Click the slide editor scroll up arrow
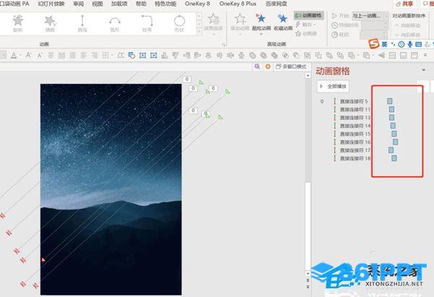Viewport: 434px width, 297px height. (308, 75)
